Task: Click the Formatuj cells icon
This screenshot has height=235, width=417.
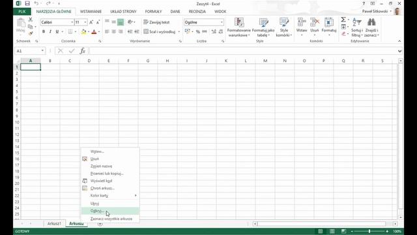Action: (328, 22)
